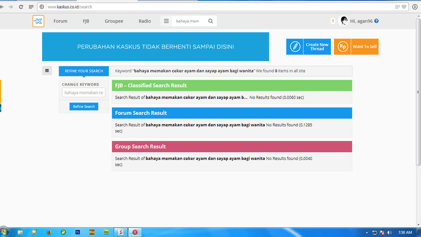The height and width of the screenshot is (237, 421).
Task: Go forward in browser history
Action: [x=11, y=7]
